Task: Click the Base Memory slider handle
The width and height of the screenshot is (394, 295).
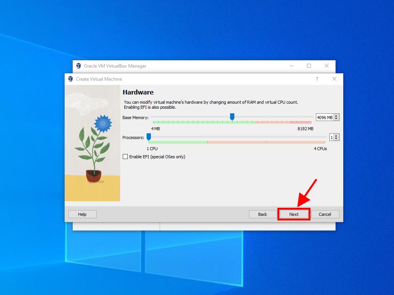Action: (x=232, y=117)
